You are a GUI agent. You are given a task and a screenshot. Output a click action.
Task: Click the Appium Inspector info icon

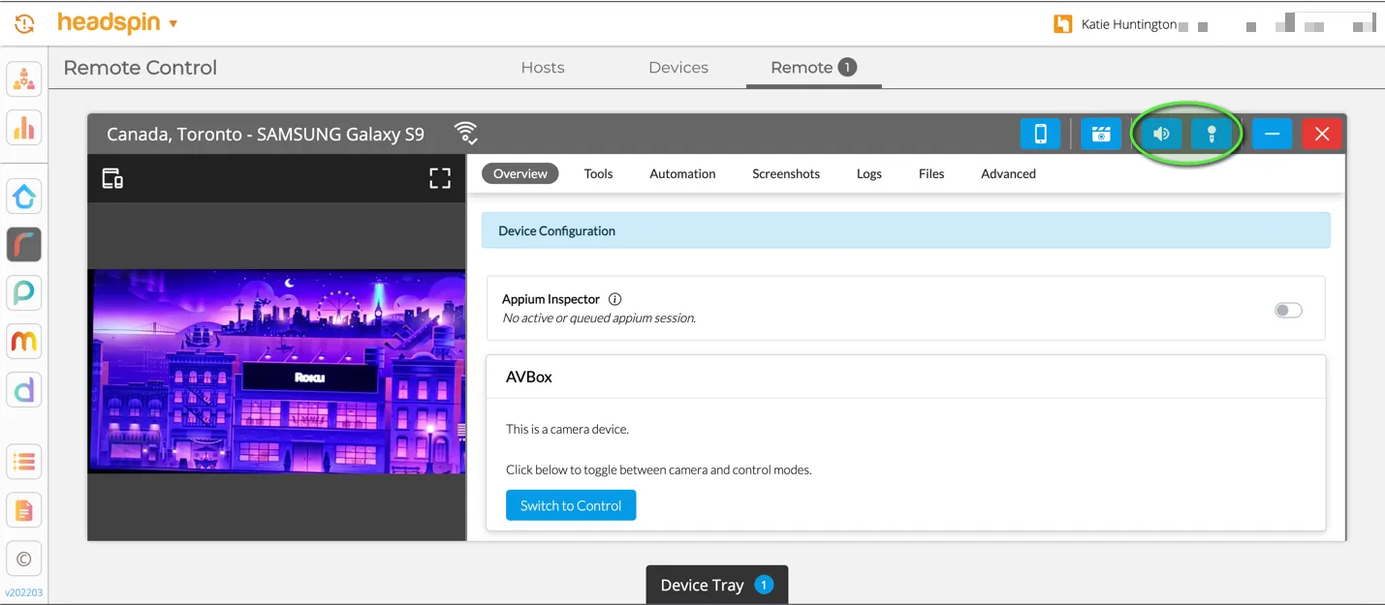tap(614, 299)
